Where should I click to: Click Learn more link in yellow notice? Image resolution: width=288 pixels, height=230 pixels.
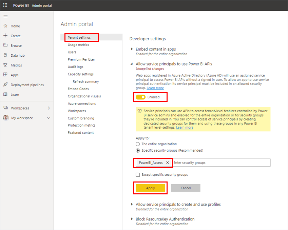click(x=185, y=128)
